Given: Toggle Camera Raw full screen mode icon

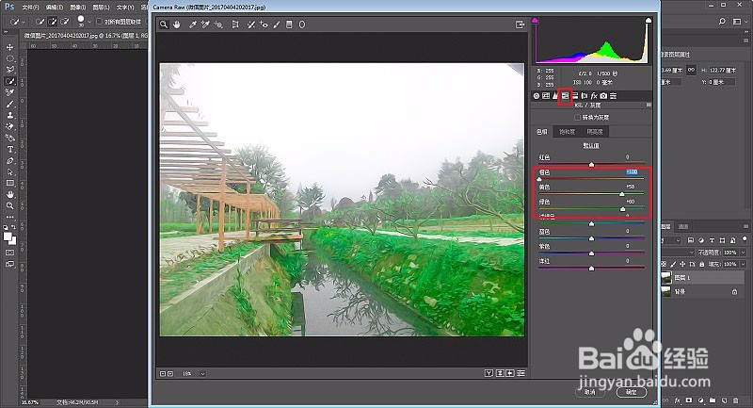Looking at the screenshot, I should (520, 24).
